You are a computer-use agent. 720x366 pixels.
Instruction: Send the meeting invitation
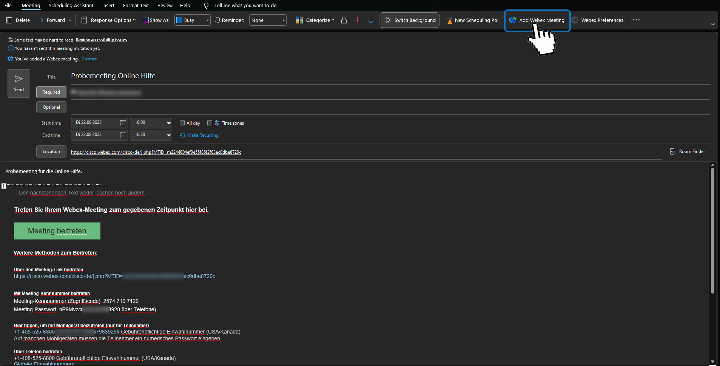click(x=19, y=83)
